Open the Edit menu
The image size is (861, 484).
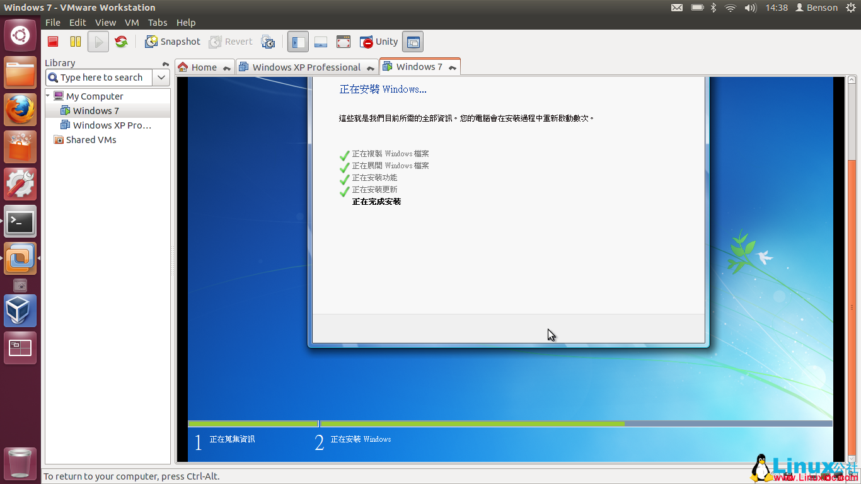click(78, 22)
